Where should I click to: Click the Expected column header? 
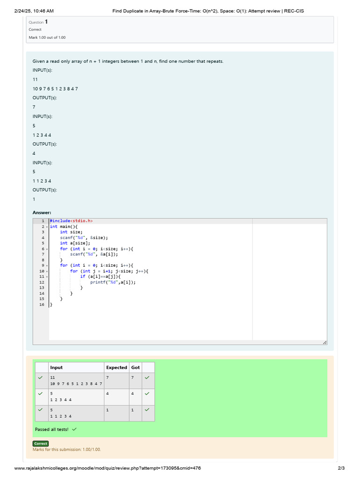116,368
